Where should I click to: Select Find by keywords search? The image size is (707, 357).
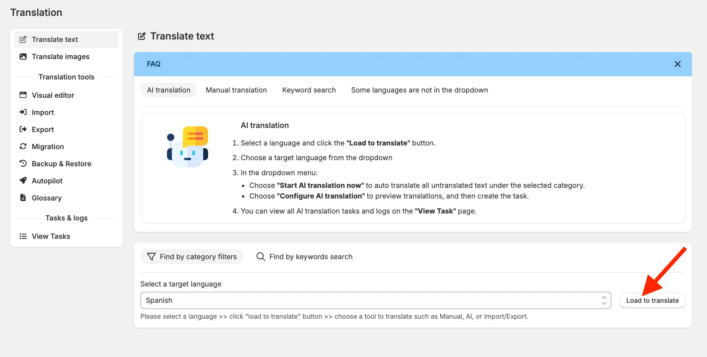[x=304, y=257]
